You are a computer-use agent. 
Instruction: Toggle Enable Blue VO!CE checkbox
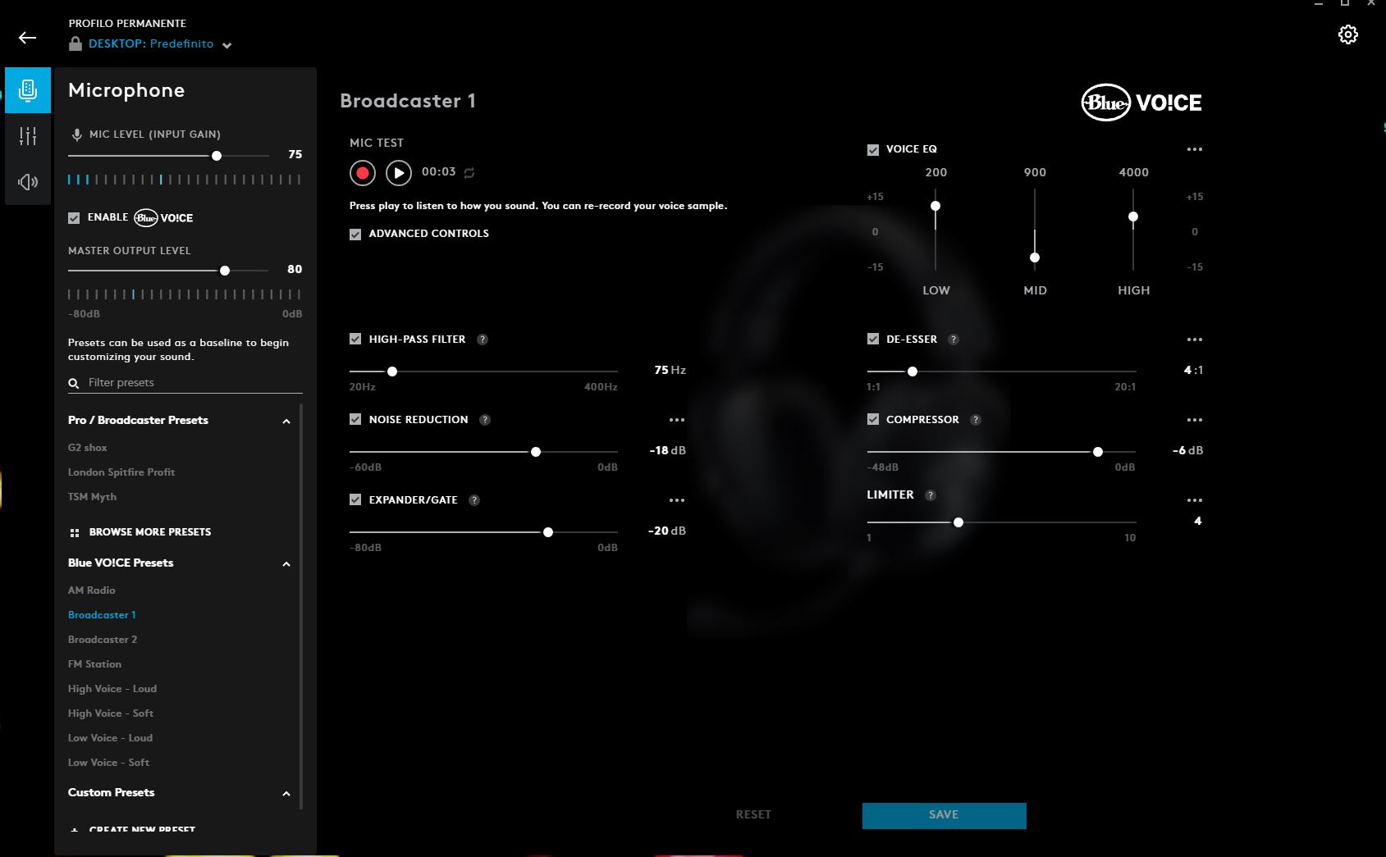coord(74,218)
